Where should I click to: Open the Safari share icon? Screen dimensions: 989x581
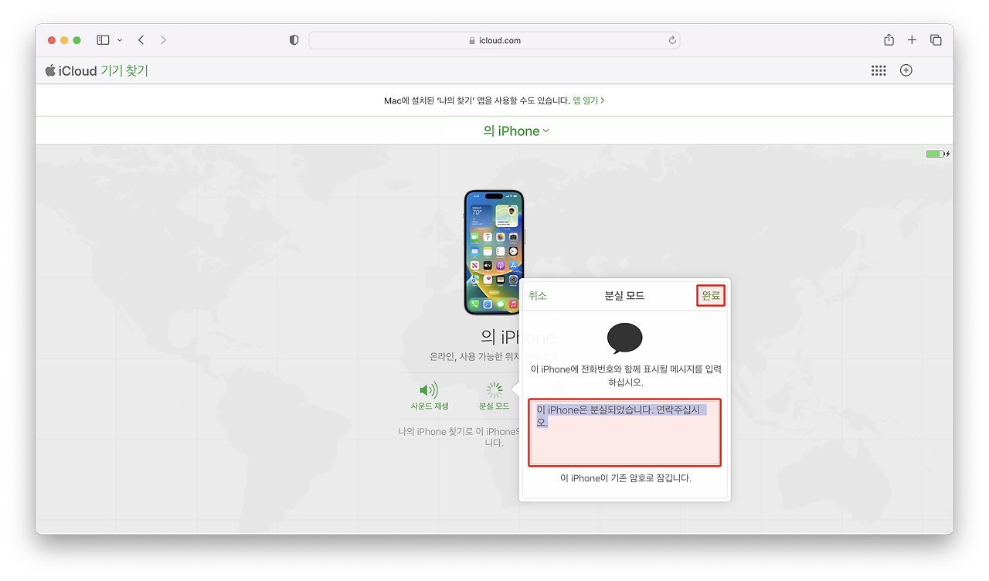[889, 39]
